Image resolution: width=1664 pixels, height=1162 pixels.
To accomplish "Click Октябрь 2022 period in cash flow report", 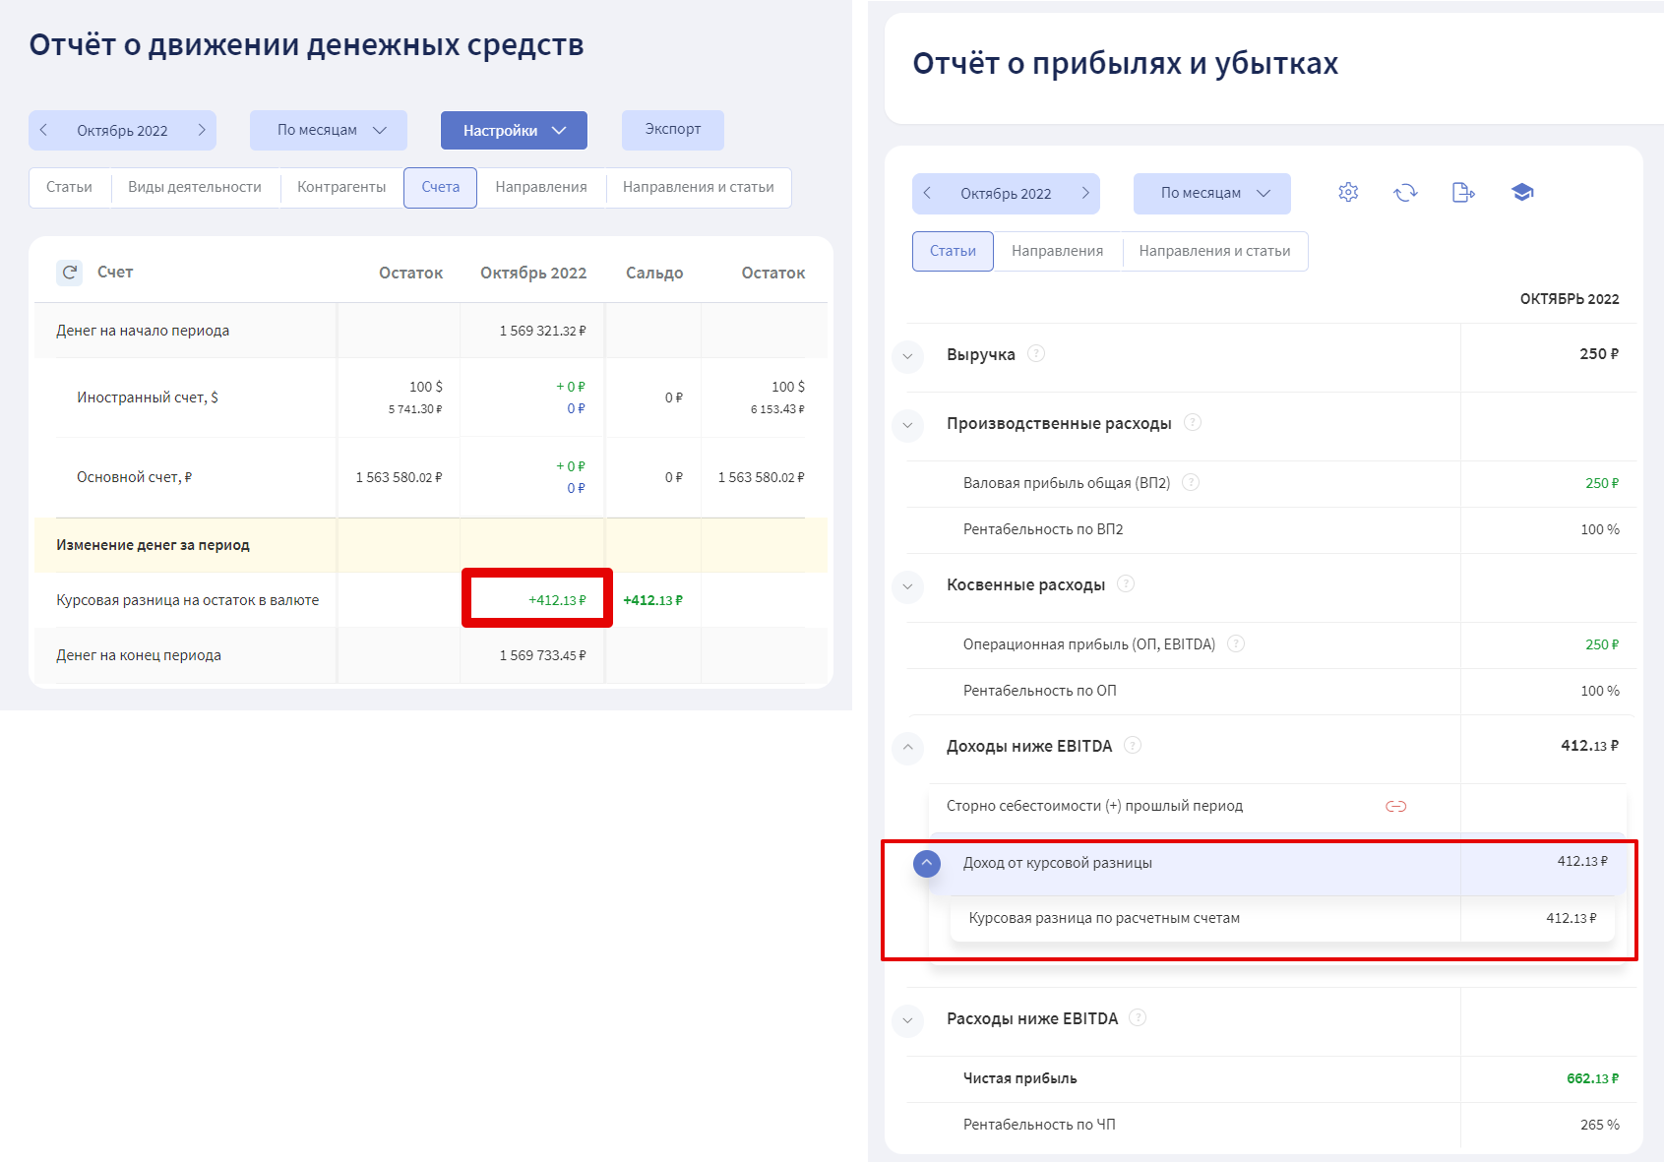I will [122, 131].
